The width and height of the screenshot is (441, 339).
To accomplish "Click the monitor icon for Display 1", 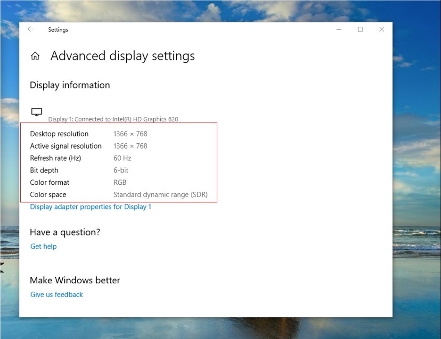I will pyautogui.click(x=36, y=112).
